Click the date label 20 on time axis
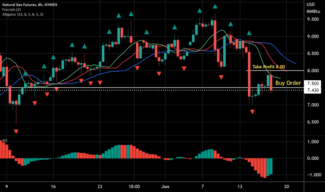 (x=286, y=187)
